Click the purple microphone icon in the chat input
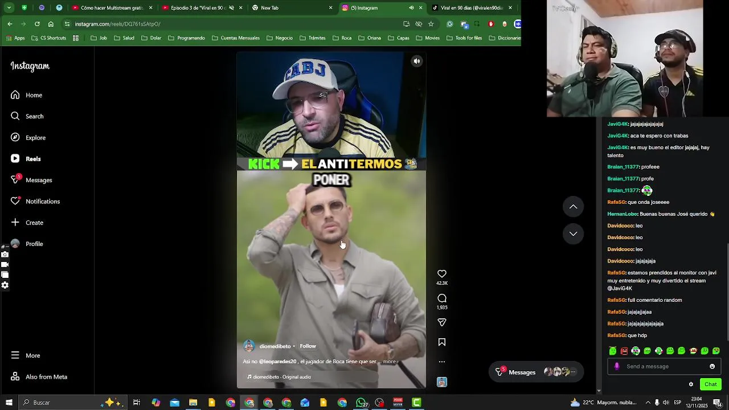This screenshot has height=410, width=729. (617, 367)
